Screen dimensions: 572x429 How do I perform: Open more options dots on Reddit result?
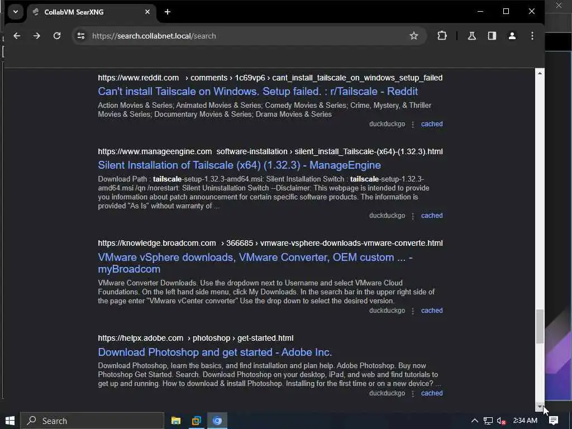pyautogui.click(x=413, y=125)
